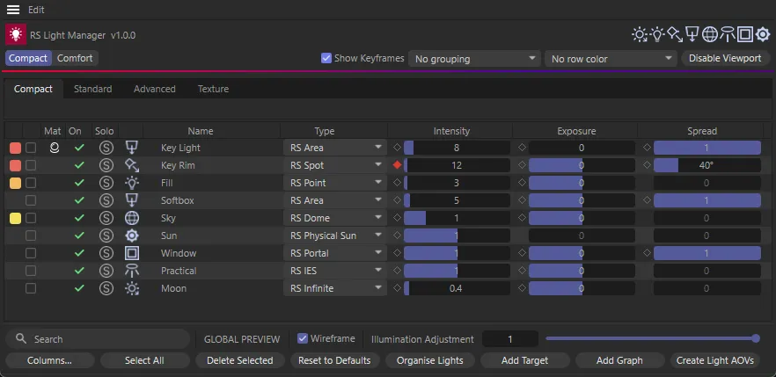Click the Delete Selected button
Screen dimensions: 776x377
coord(240,360)
